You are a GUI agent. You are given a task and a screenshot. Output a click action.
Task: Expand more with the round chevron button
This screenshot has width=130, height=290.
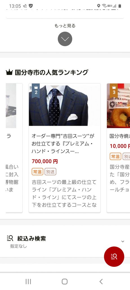tap(65, 39)
